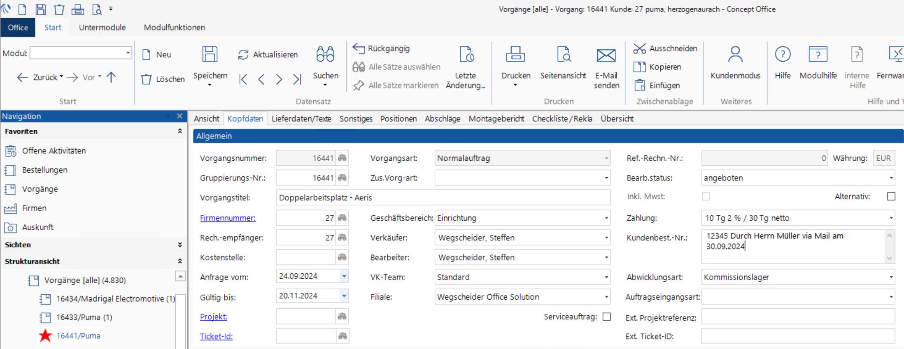
Task: Click the print preview icon in quick access bar
Action: pos(97,9)
